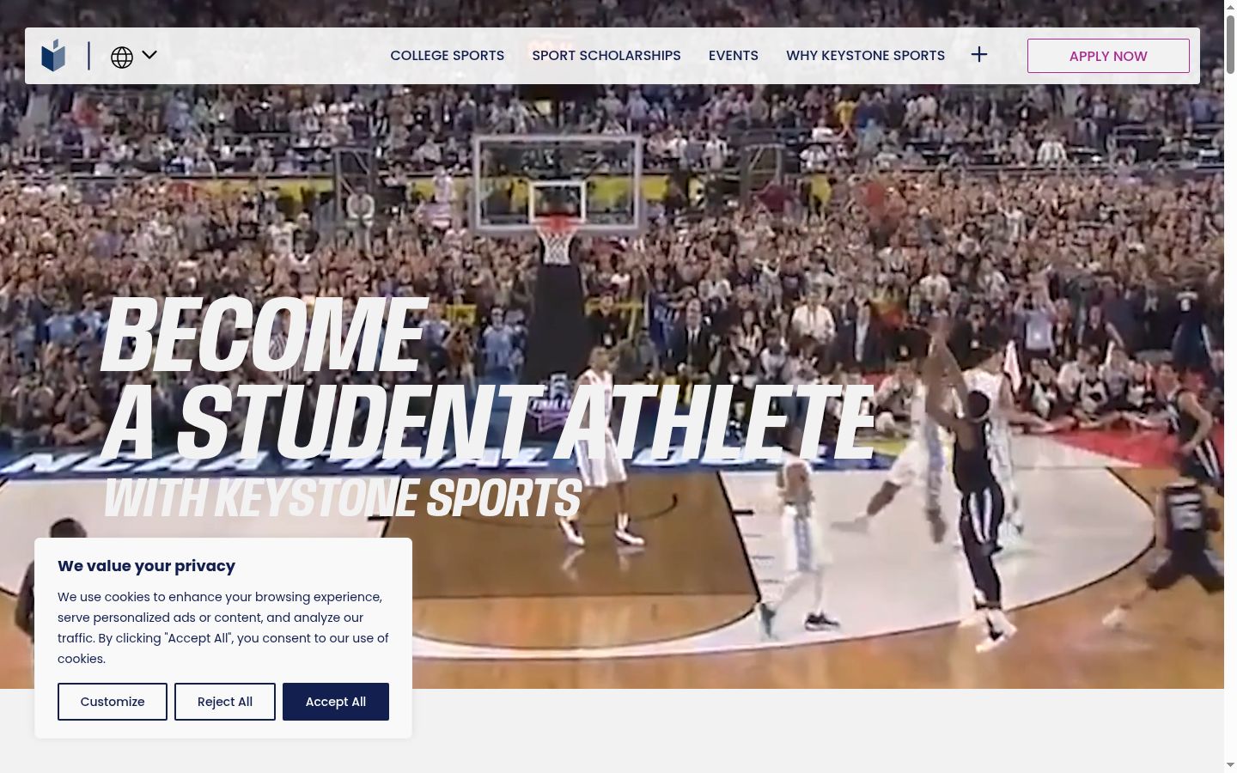1237x773 pixels.
Task: Open the globe language selector
Action: point(122,57)
